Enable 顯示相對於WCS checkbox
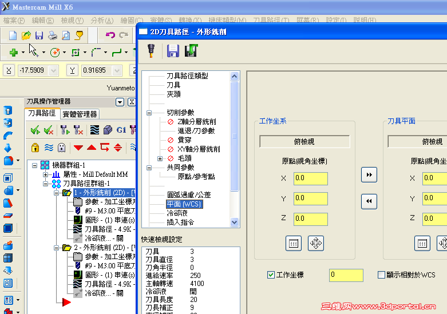This screenshot has width=447, height=314. pos(381,275)
